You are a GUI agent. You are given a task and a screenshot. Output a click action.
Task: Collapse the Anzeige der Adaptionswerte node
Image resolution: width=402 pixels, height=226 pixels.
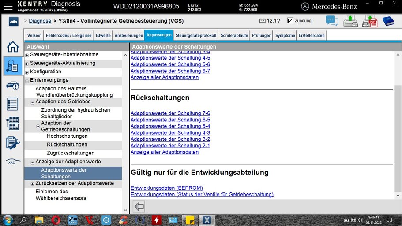pos(32,162)
